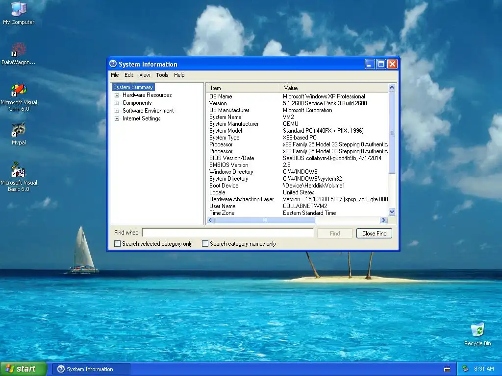Viewport: 502px width, 376px height.
Task: Select Microsoft Visual C++ 6.0 desktop icon
Action: [x=19, y=97]
